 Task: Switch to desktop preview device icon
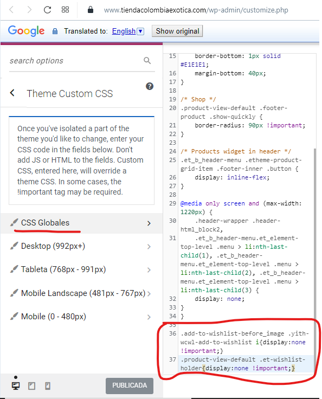point(16,386)
